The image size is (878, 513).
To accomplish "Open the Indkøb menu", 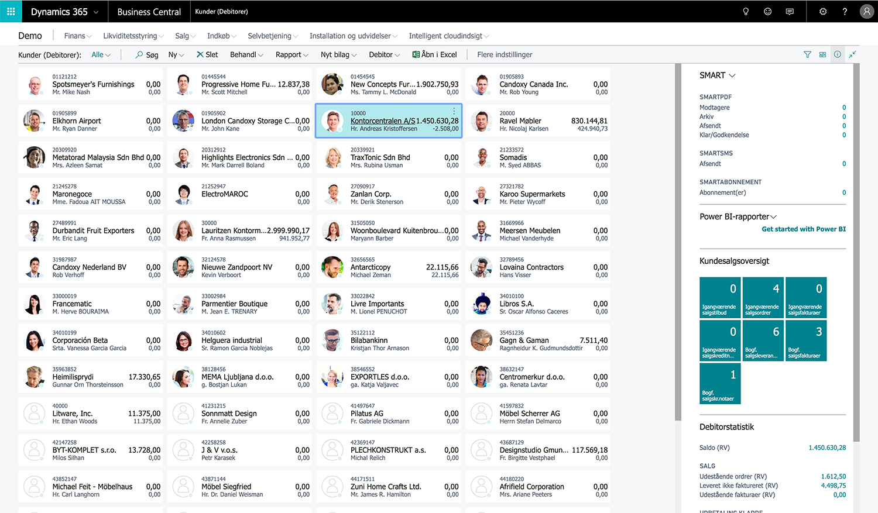I will tap(222, 36).
